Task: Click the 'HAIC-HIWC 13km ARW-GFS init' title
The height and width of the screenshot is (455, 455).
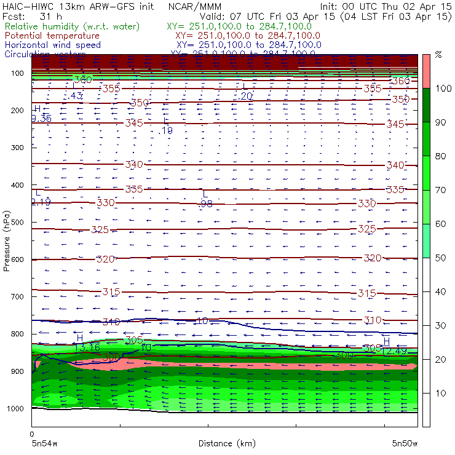Action: coord(77,6)
